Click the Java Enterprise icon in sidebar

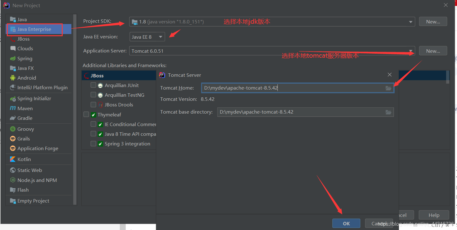click(x=13, y=29)
